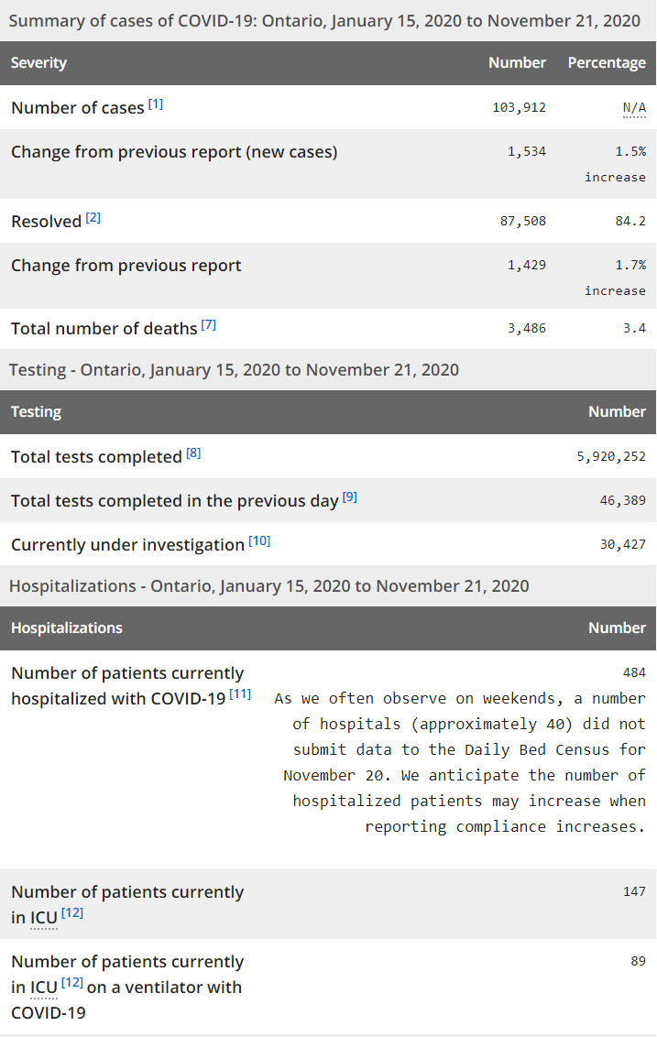This screenshot has height=1037, width=657.
Task: Click the under investigation value 30,427
Action: pyautogui.click(x=622, y=544)
